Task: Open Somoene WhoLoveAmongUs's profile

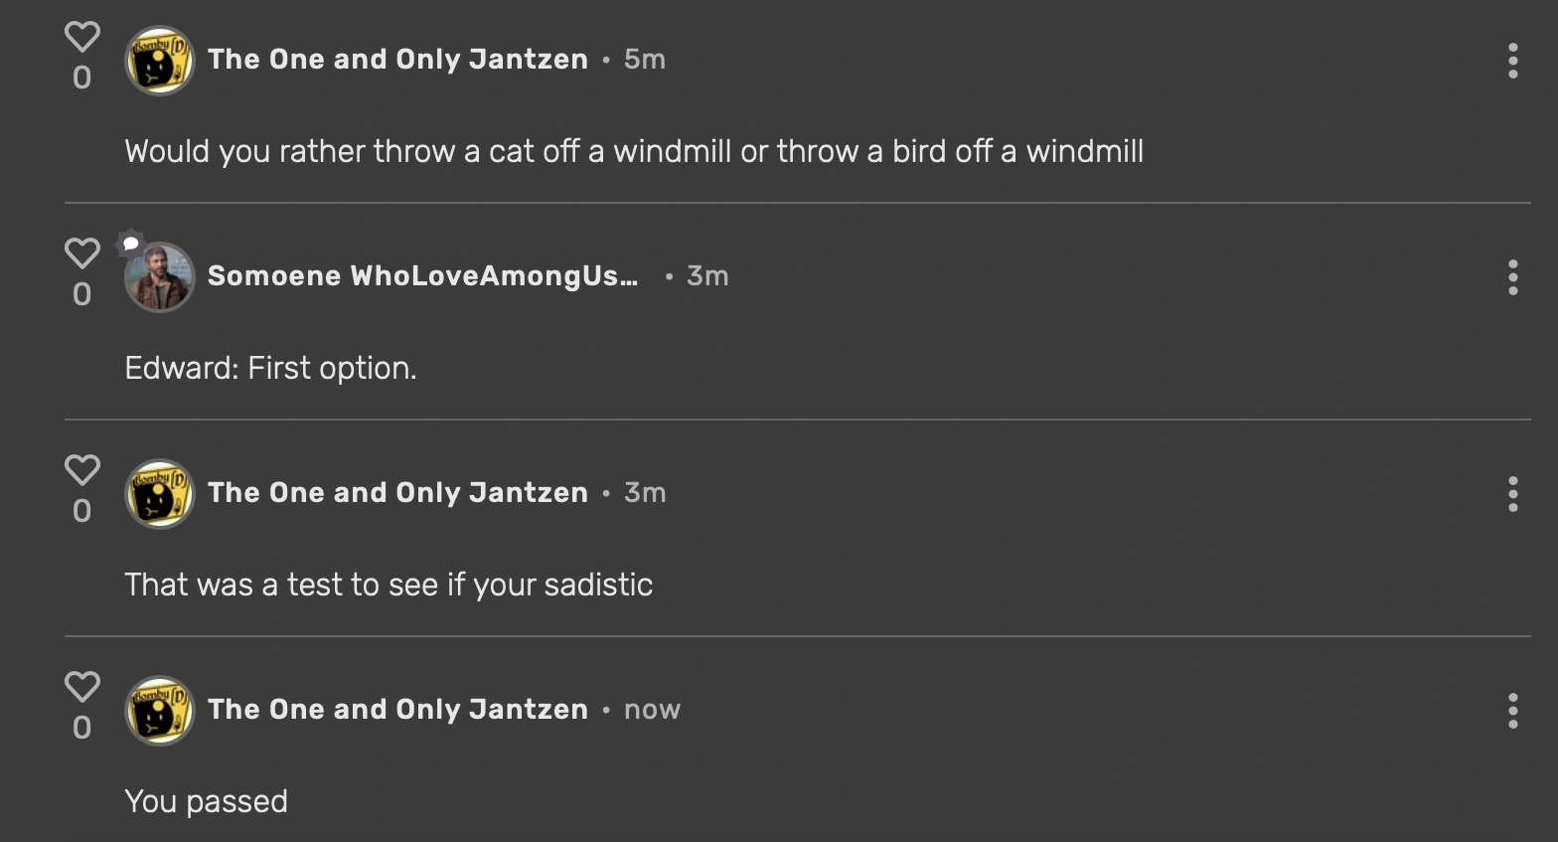Action: (x=421, y=275)
